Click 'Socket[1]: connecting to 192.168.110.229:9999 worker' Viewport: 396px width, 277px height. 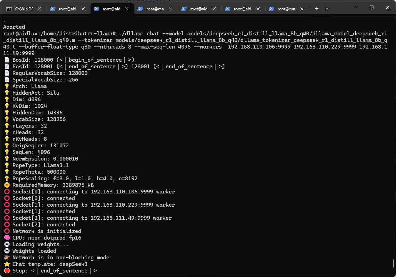click(94, 205)
